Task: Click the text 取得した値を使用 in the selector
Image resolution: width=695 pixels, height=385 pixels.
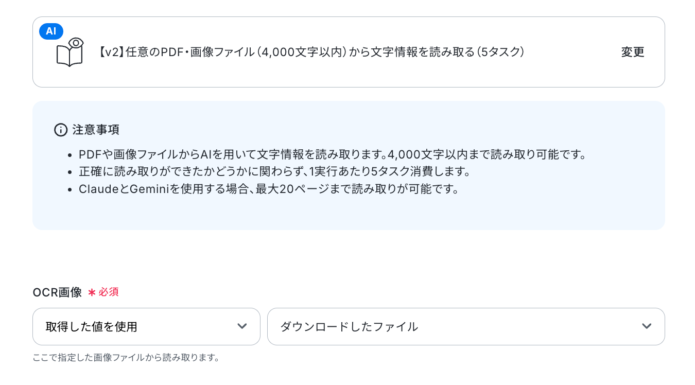Action: tap(92, 327)
